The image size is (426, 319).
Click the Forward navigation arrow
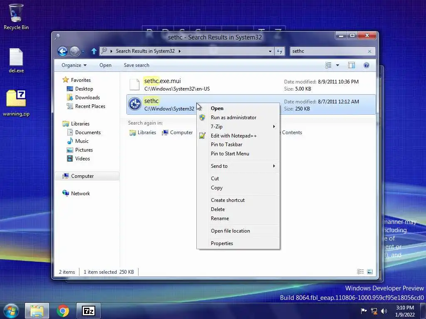74,51
